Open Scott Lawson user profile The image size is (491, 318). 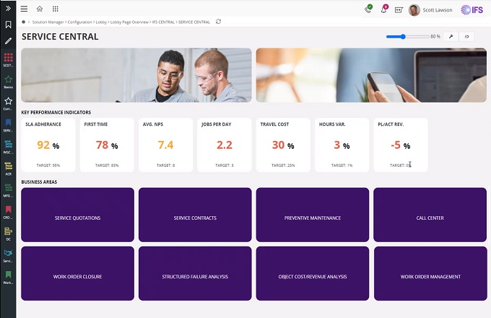pos(430,10)
